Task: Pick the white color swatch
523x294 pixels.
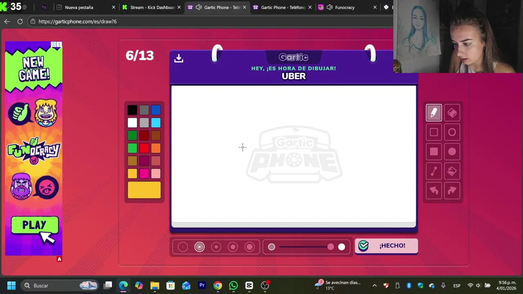Action: 132,123
